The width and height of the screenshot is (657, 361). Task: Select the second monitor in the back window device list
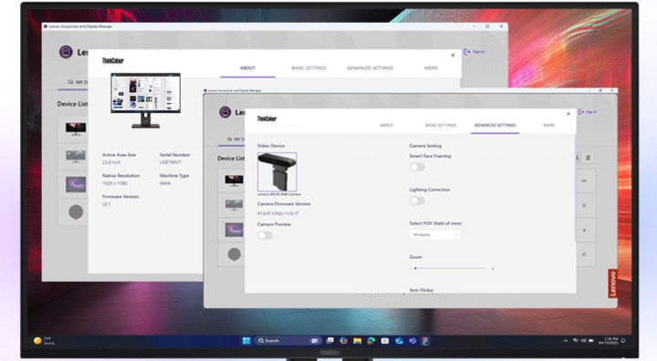76,157
